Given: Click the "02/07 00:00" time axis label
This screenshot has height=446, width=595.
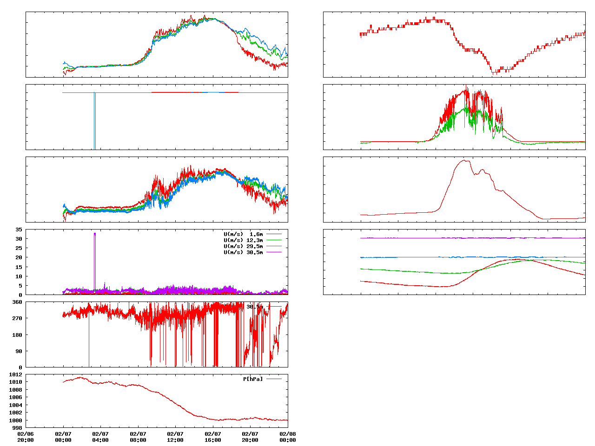Looking at the screenshot, I should click(x=63, y=437).
